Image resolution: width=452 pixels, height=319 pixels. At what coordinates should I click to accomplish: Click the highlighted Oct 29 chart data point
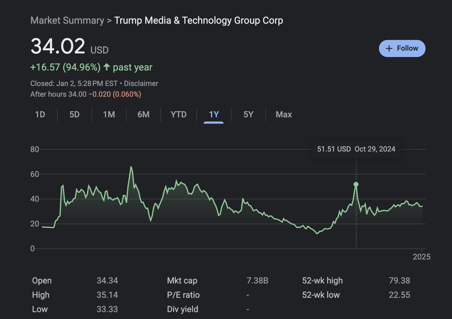tap(356, 184)
